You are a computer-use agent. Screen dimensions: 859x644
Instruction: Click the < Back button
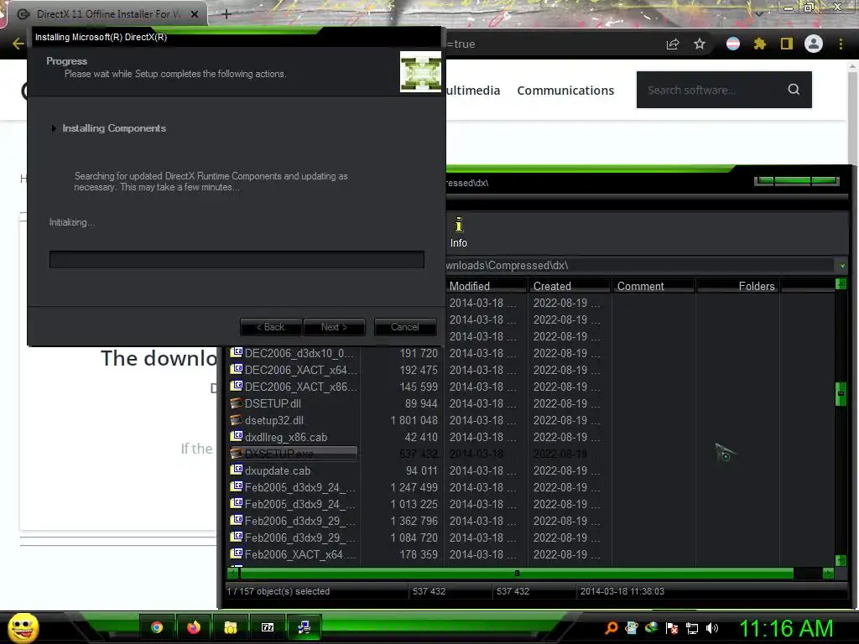tap(271, 327)
